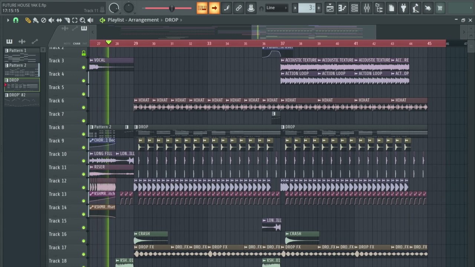Toggle Track 17 mute LED
475x267 pixels.
click(x=83, y=254)
